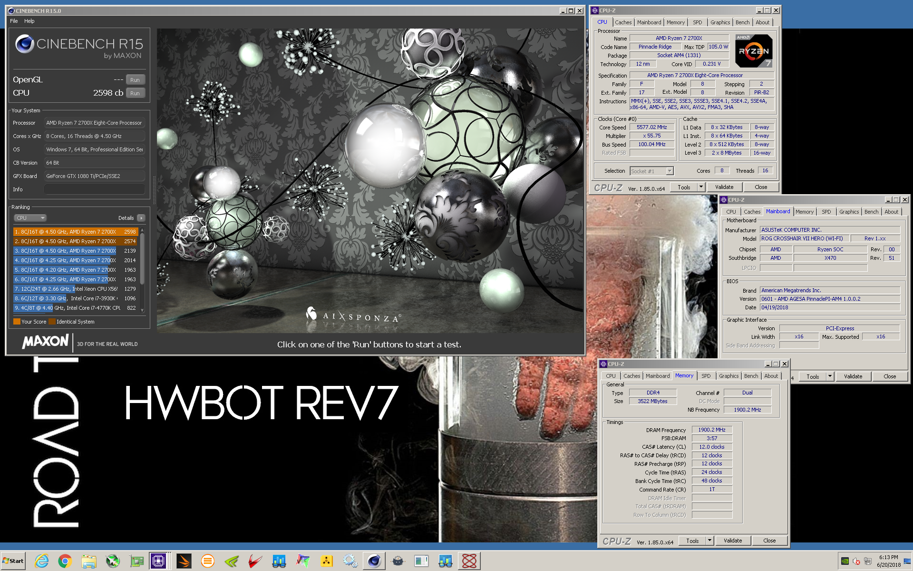
Task: Select Memory tab in top CPU-Z window
Action: [675, 22]
